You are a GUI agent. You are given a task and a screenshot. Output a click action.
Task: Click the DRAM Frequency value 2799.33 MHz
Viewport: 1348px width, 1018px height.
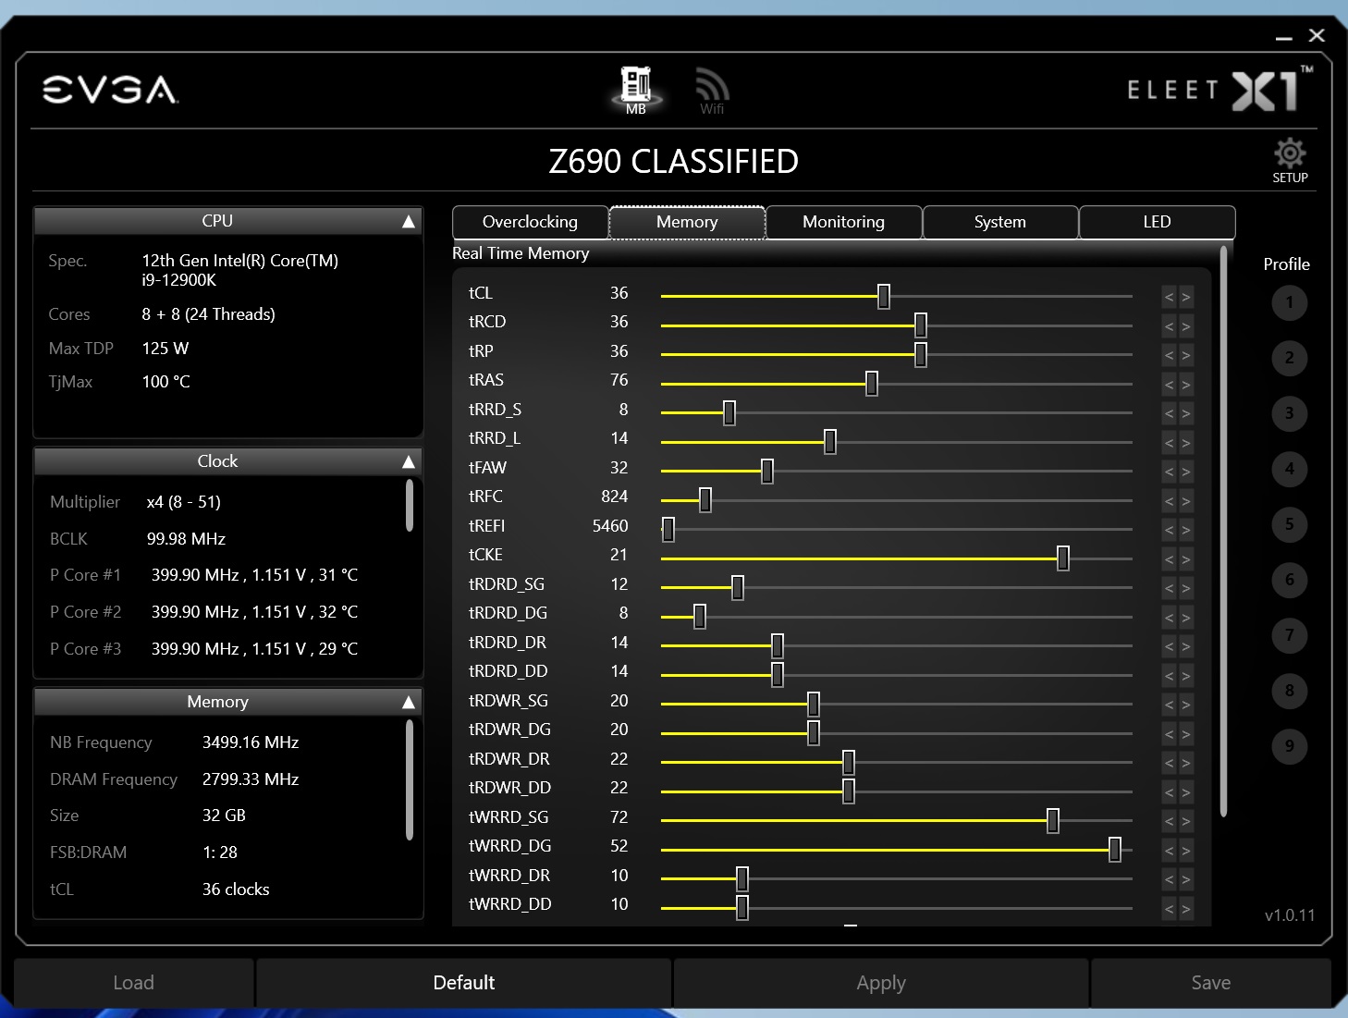(x=251, y=779)
